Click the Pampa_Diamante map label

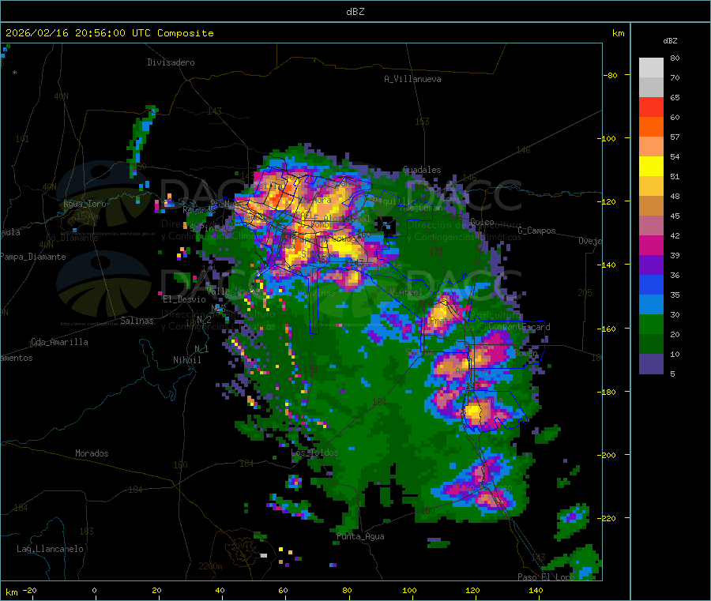tap(33, 257)
